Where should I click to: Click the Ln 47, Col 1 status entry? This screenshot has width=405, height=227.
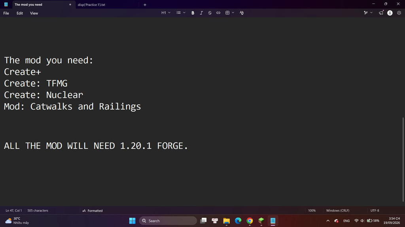click(x=14, y=210)
